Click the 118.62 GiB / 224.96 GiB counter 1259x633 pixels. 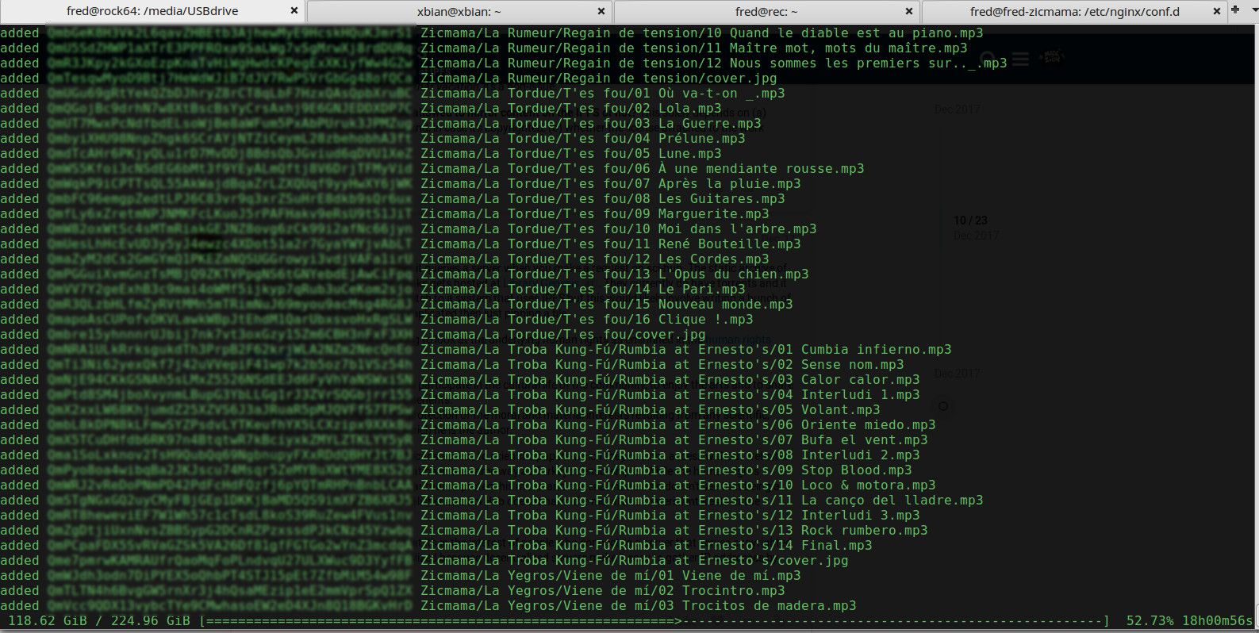(x=99, y=620)
